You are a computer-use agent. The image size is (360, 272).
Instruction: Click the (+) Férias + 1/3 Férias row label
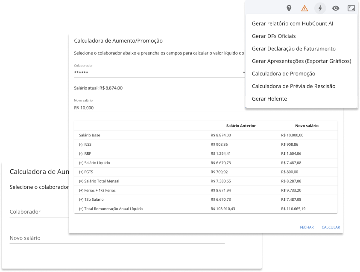[x=97, y=191]
